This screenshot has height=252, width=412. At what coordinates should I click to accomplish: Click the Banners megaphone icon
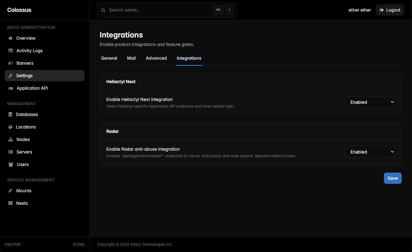pos(10,63)
